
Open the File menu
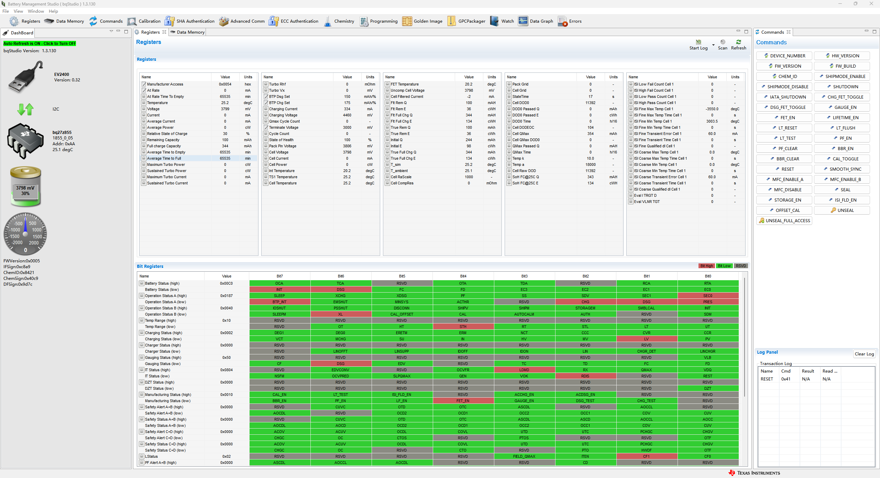coord(5,11)
